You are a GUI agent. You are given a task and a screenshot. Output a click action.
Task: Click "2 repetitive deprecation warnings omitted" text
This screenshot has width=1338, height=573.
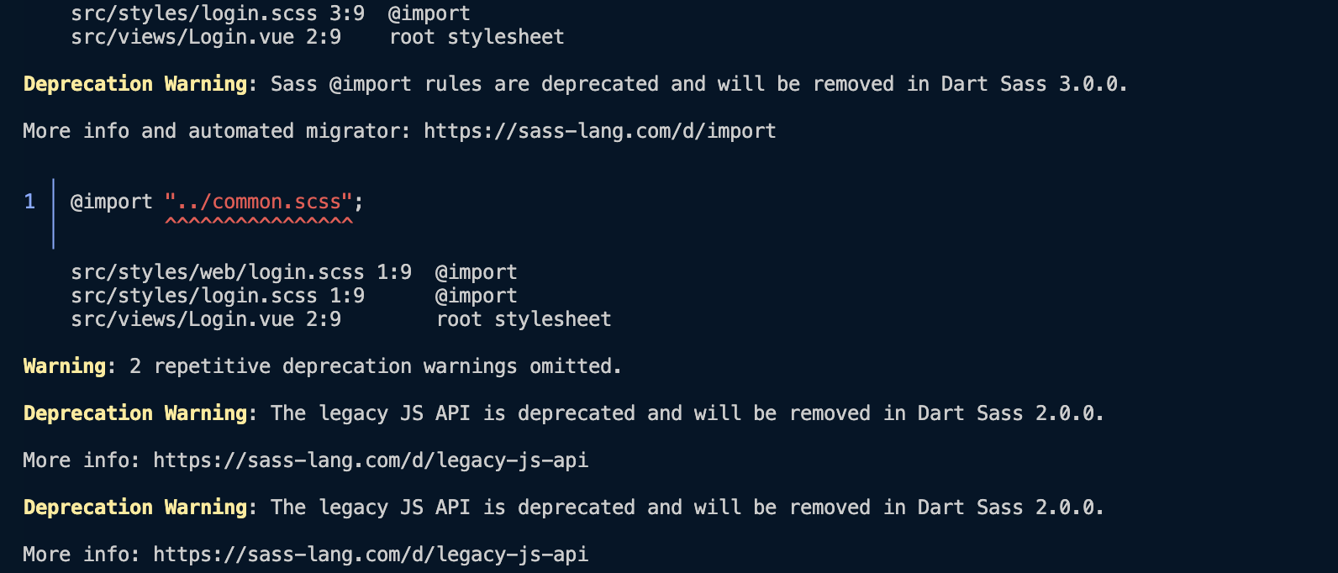(372, 366)
